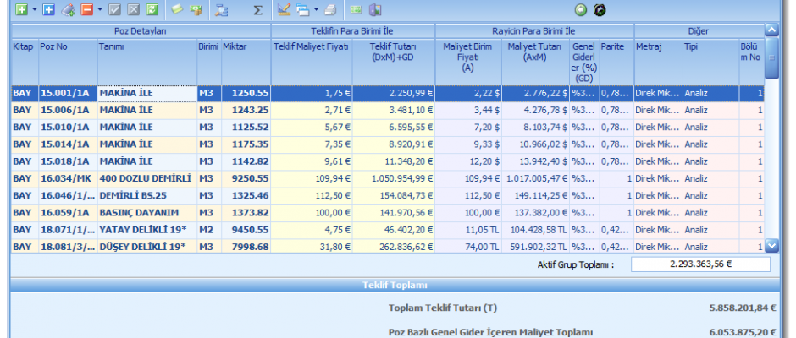Click the Sigma sum icon
Viewport: 796px width, 338px height.
pyautogui.click(x=257, y=10)
